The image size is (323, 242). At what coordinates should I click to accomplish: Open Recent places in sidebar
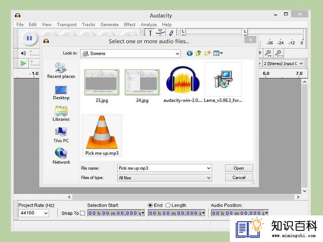coord(61,70)
